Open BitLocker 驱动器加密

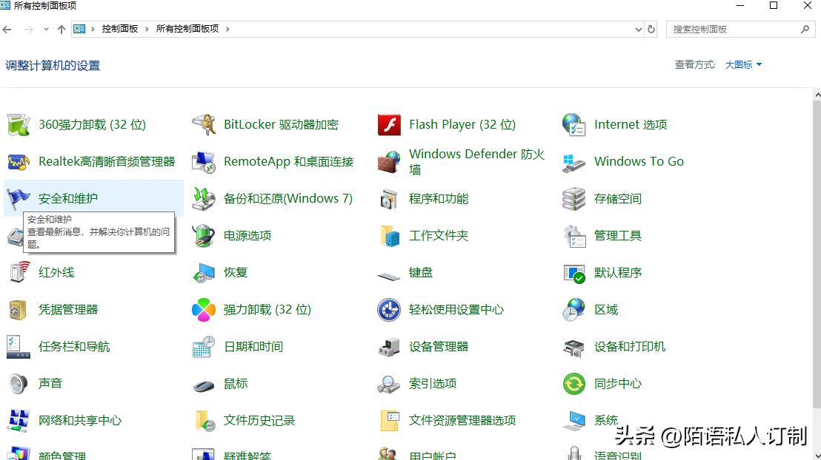click(x=282, y=124)
